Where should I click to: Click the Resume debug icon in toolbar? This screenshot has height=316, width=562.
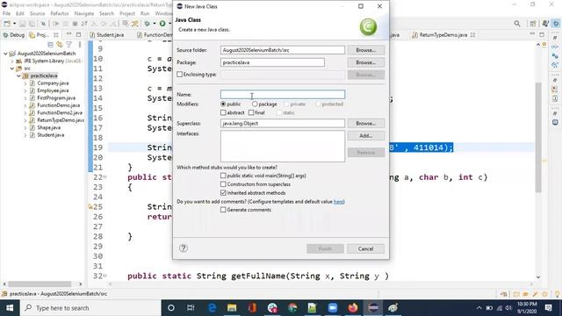[56, 24]
